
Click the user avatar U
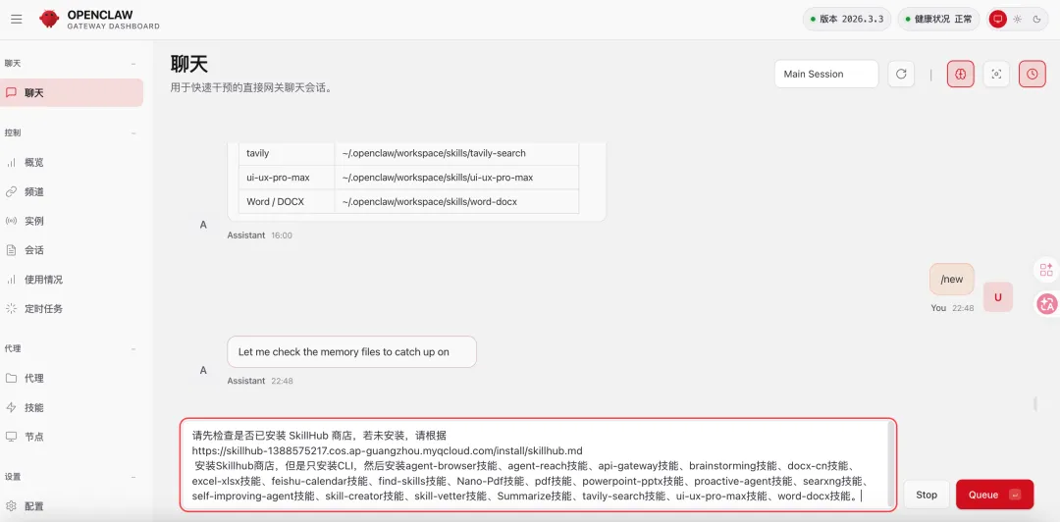(998, 297)
